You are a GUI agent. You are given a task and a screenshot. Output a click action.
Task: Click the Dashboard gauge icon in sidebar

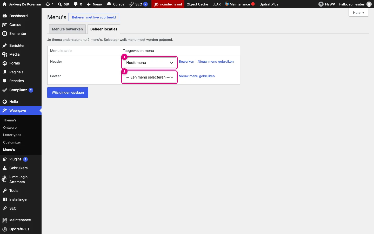point(5,16)
